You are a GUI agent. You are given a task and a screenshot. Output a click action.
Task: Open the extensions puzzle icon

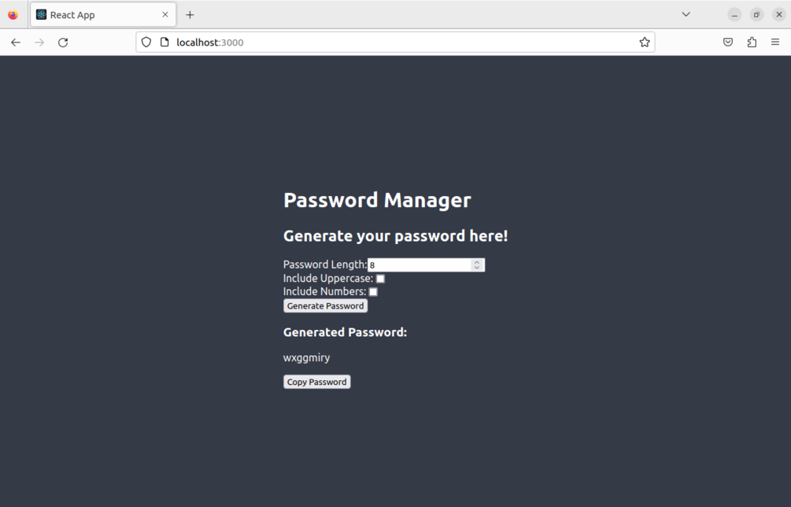point(752,43)
